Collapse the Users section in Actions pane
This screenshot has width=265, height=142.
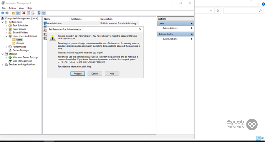pos(192,23)
